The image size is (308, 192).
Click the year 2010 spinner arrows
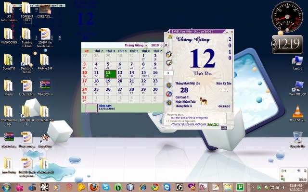[x=161, y=45]
